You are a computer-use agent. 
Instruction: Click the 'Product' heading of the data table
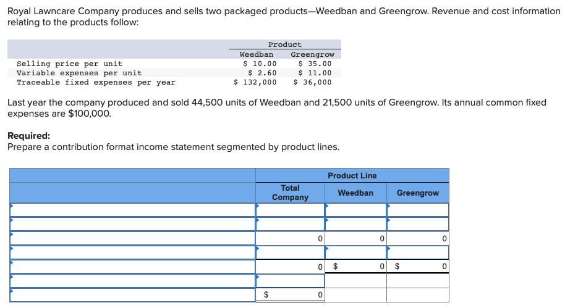(284, 44)
